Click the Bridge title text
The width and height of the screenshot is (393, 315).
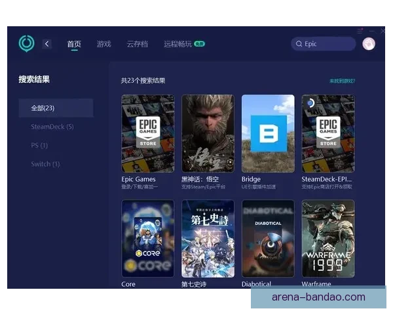[x=251, y=179]
